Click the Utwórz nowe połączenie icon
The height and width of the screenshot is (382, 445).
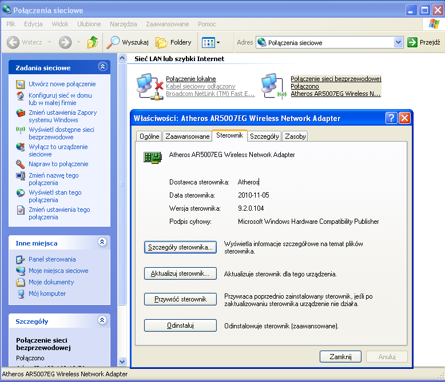[x=21, y=84]
